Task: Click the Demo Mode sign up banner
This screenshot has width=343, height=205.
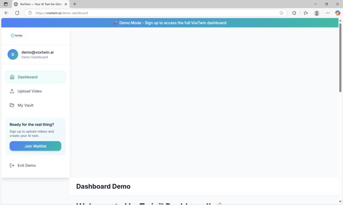Action: (170, 23)
